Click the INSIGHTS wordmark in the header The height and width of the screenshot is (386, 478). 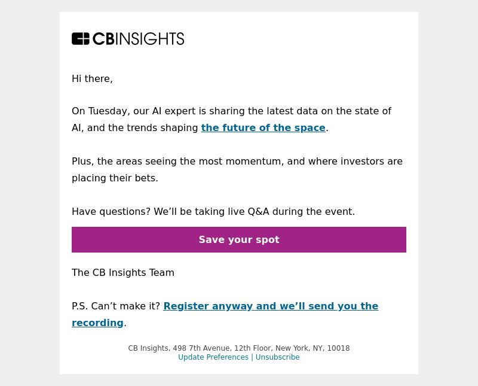click(150, 39)
